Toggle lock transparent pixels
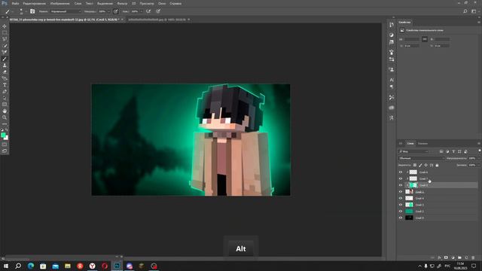482x271 pixels. (x=415, y=166)
